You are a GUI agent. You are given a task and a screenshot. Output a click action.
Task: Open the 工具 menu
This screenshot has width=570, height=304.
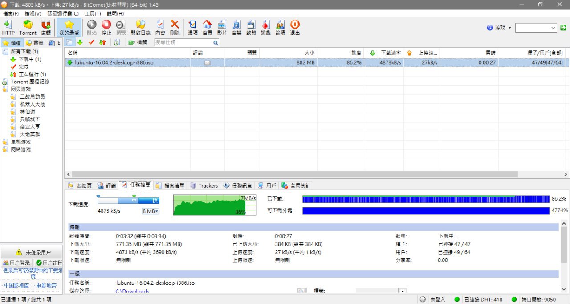click(x=93, y=14)
